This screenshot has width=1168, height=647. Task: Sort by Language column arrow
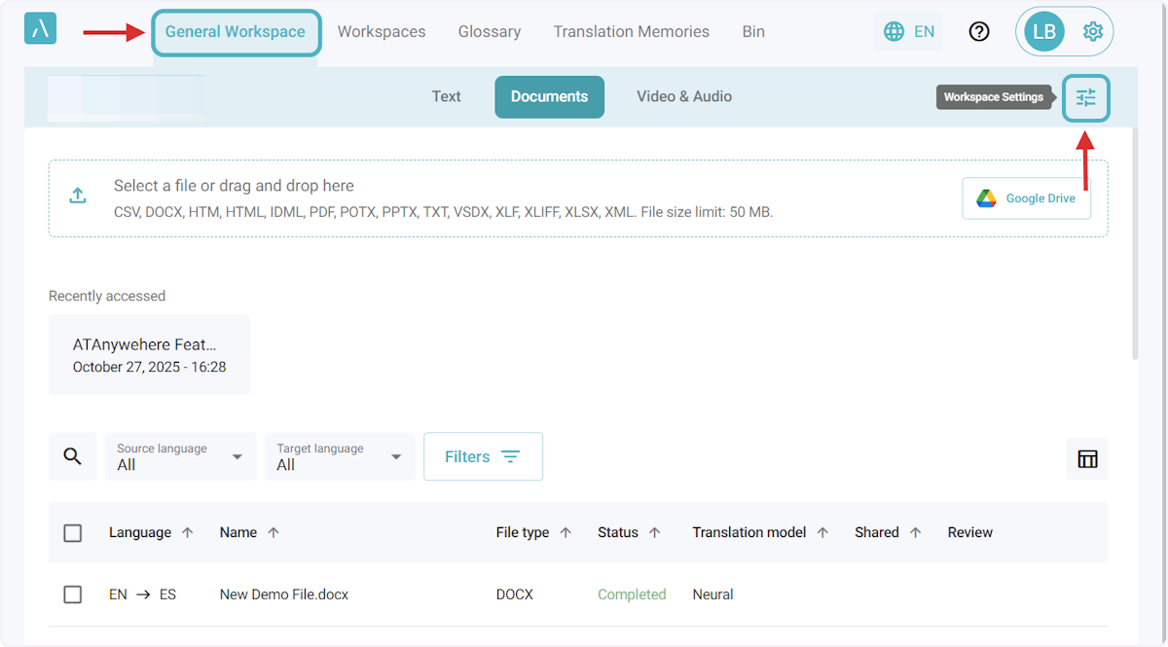tap(188, 533)
